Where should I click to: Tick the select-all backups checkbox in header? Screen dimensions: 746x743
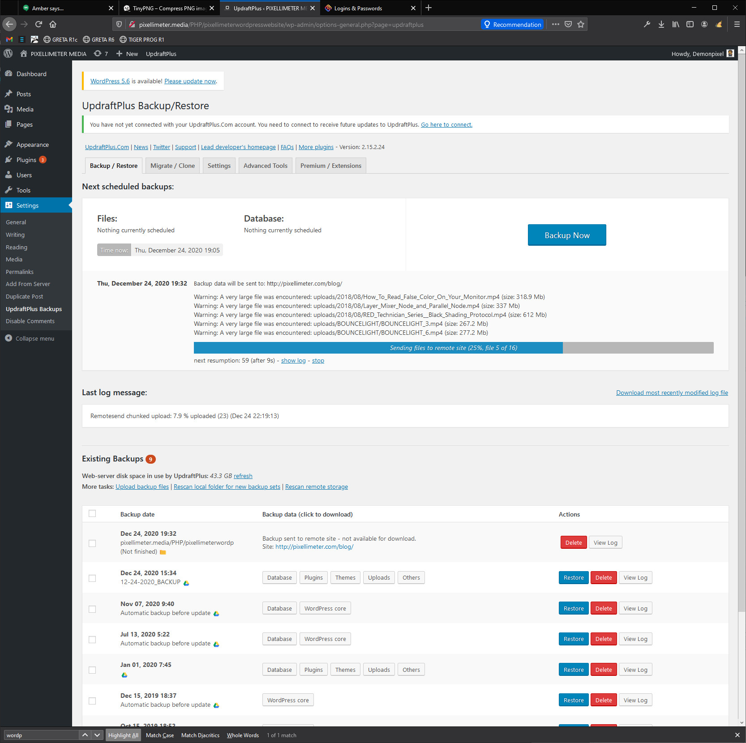pyautogui.click(x=92, y=513)
